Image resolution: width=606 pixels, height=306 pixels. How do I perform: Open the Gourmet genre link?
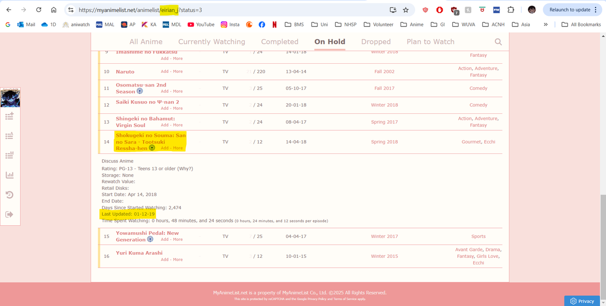(471, 142)
